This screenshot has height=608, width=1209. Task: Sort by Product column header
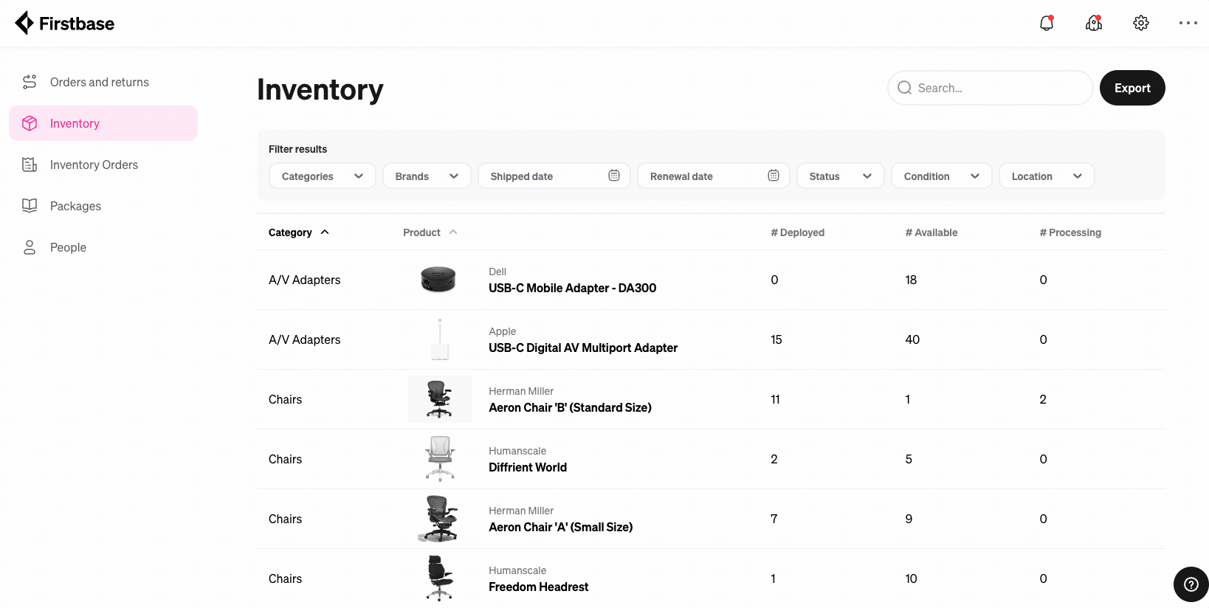coord(430,232)
